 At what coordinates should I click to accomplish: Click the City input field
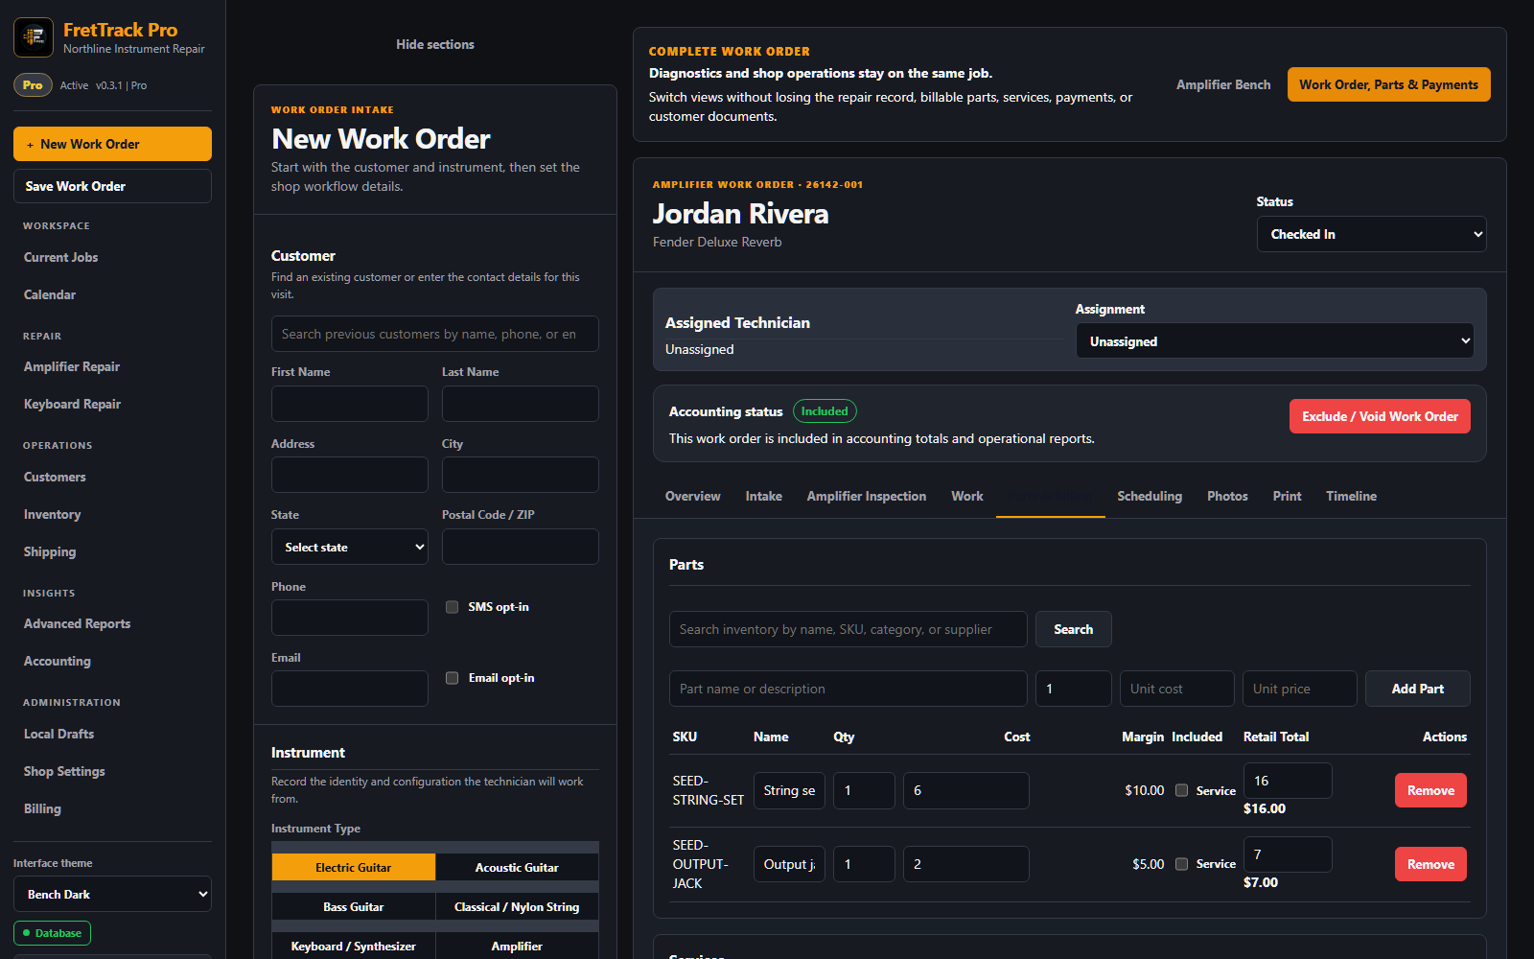(x=521, y=475)
